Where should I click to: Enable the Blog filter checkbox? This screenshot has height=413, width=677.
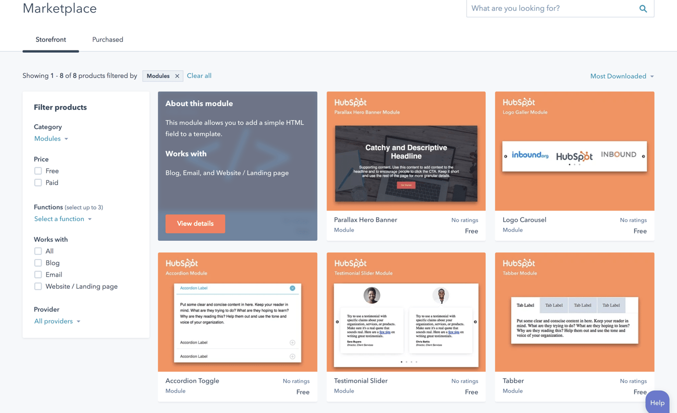[38, 263]
